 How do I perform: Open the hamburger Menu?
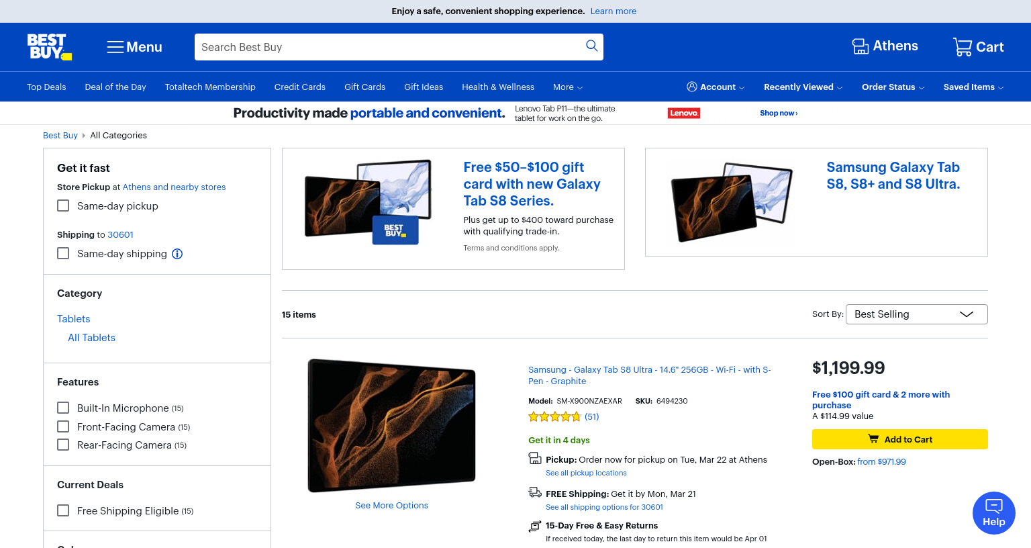pos(134,47)
